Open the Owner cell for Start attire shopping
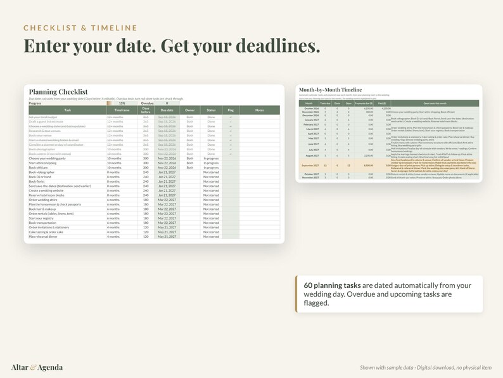Screen dimensions: 503x378 point(190,163)
